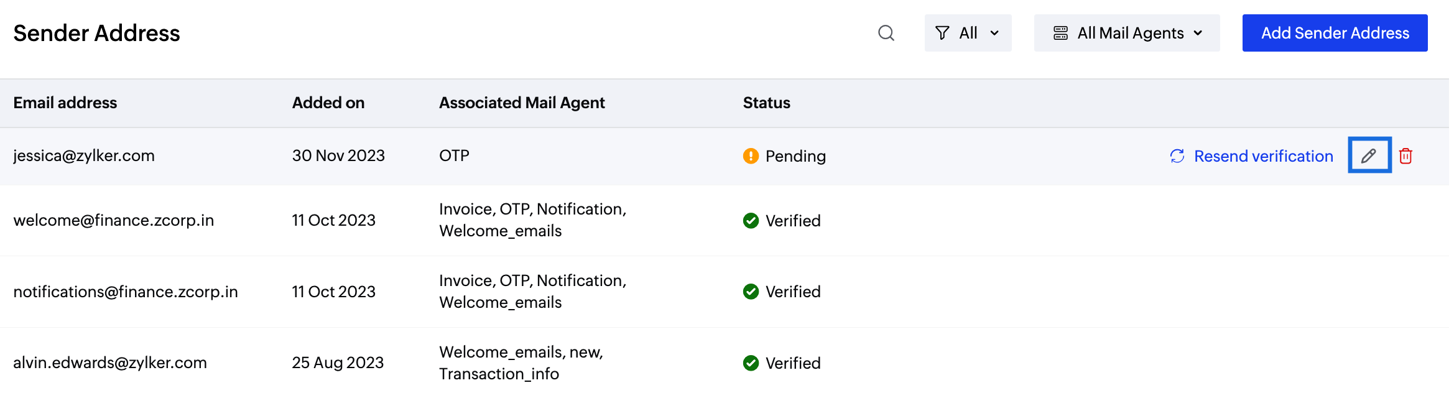The height and width of the screenshot is (393, 1454).
Task: Click the chevron next to All Mail Agents
Action: click(1198, 34)
